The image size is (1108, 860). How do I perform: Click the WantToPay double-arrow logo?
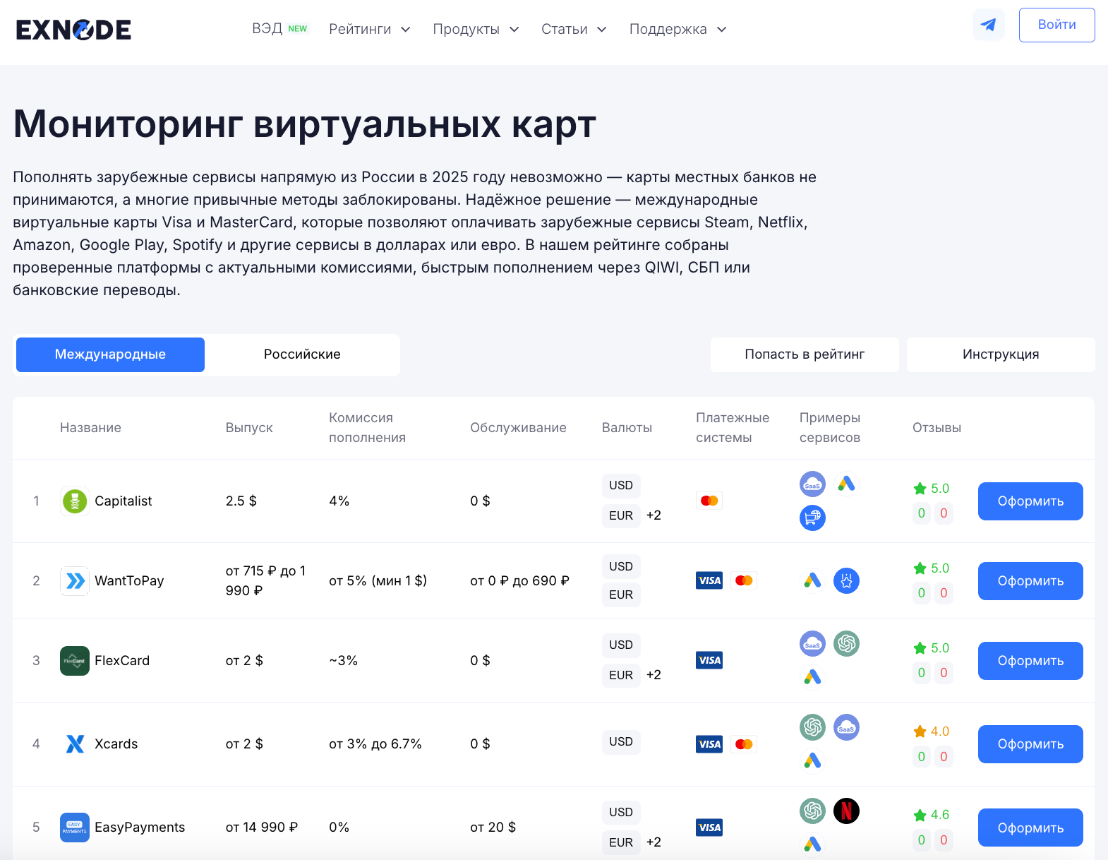75,581
